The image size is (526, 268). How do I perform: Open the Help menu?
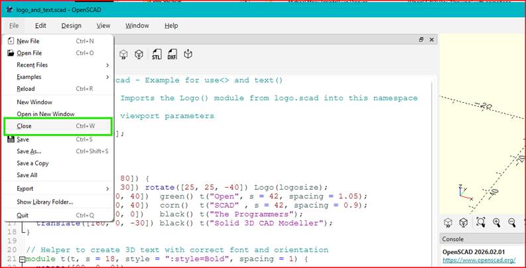(171, 25)
